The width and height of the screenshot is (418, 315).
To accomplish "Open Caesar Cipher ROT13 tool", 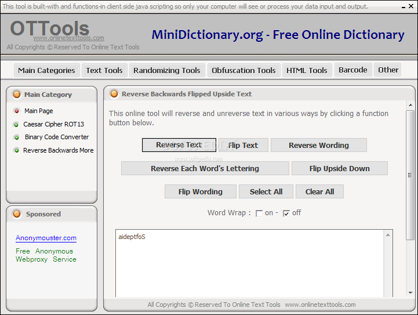I will pos(53,124).
